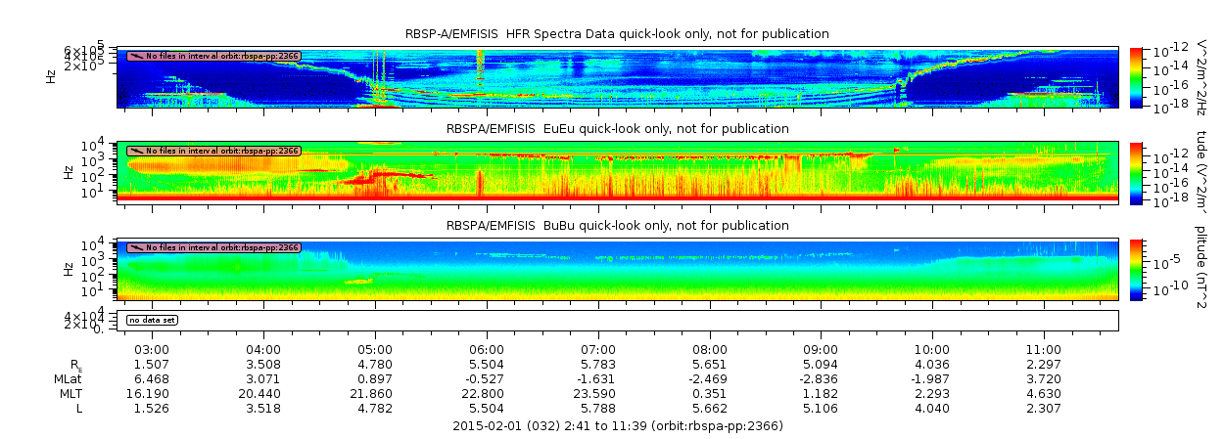
Task: Click the 03:00 time axis label
Action: click(152, 350)
